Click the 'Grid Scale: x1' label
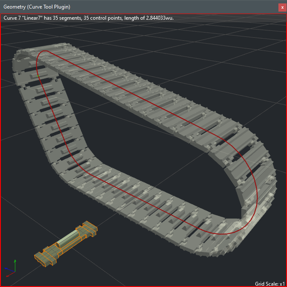Viewport: 287px width, 287px height. (270, 284)
